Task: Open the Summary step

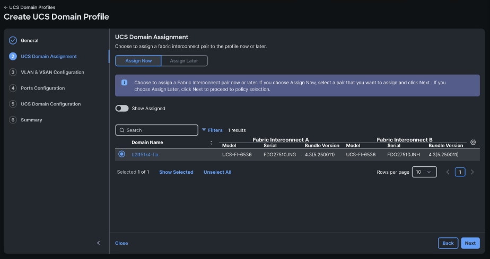Action: 32,120
